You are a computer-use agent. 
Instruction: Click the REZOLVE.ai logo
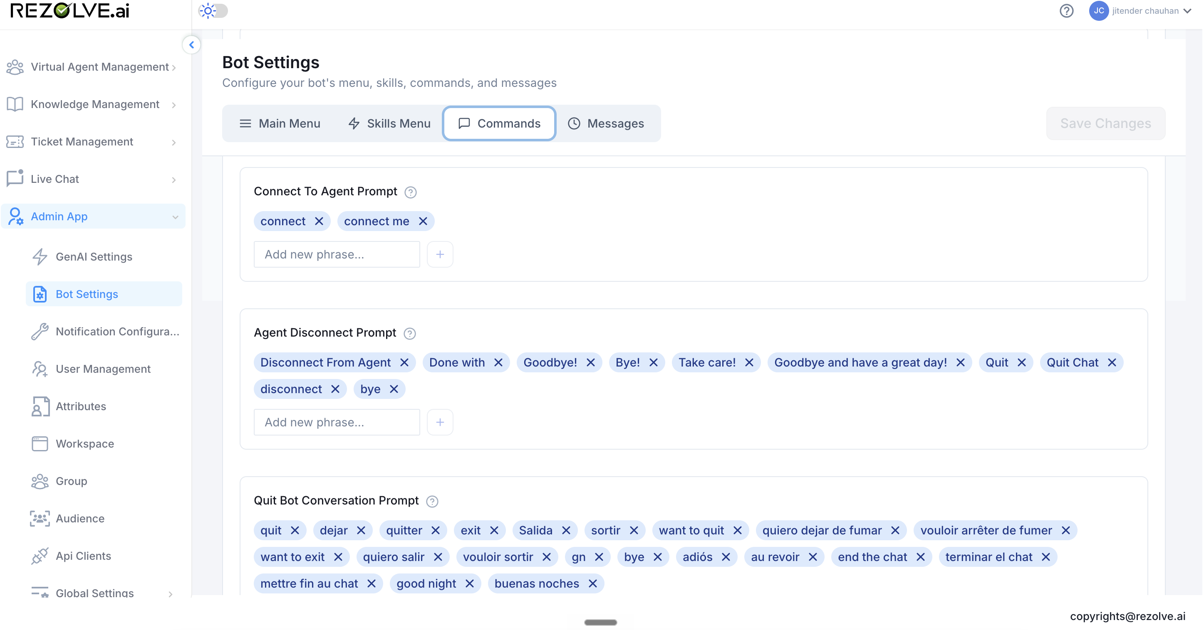coord(70,10)
